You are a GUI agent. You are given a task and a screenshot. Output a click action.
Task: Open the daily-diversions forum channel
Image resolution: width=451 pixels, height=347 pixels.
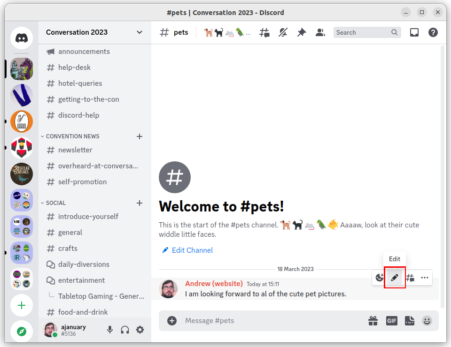pyautogui.click(x=95, y=264)
